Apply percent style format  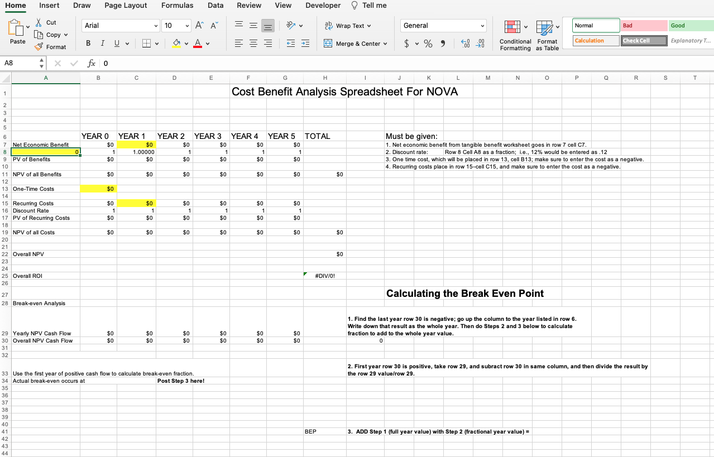coord(428,44)
